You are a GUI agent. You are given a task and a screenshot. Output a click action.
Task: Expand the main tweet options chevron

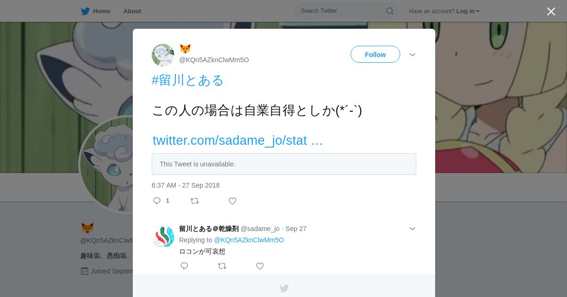[x=412, y=55]
